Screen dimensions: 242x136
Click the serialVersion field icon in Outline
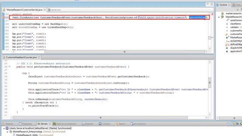click(x=228, y=20)
